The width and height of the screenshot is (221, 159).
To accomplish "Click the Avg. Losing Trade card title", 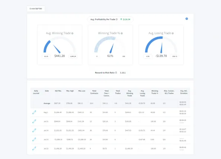I will 160,33.
